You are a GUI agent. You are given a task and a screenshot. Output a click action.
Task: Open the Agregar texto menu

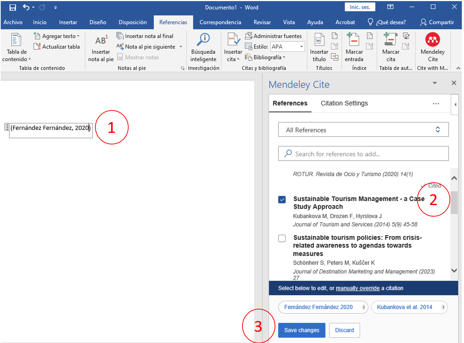(x=57, y=36)
